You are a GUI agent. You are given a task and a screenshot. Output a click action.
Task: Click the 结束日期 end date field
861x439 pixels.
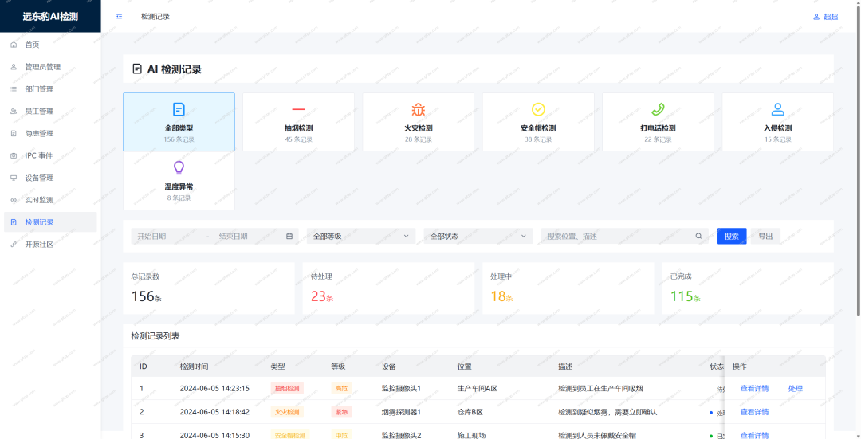pyautogui.click(x=248, y=237)
